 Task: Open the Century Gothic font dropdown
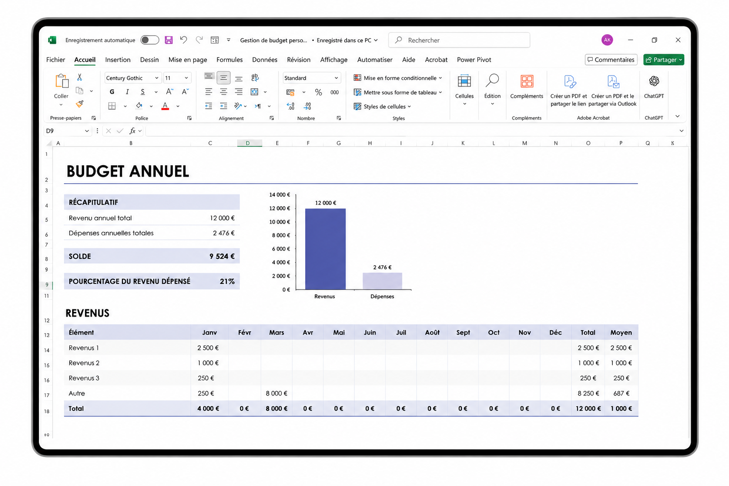click(132, 78)
